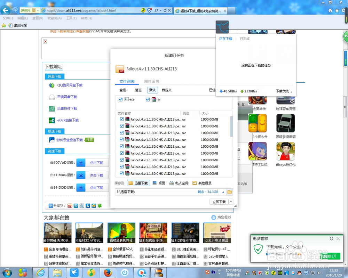Click the 自定义 selection button

(166, 90)
